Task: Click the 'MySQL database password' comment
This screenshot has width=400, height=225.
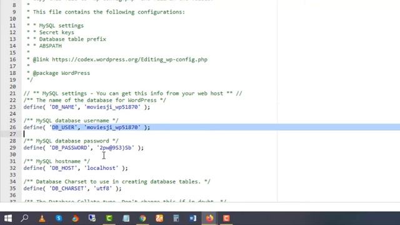Action: tap(71, 141)
